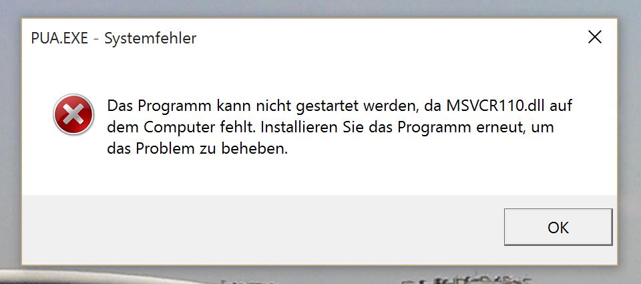This screenshot has width=641, height=284.
Task: Click the white area below the error text
Action: coord(319,176)
